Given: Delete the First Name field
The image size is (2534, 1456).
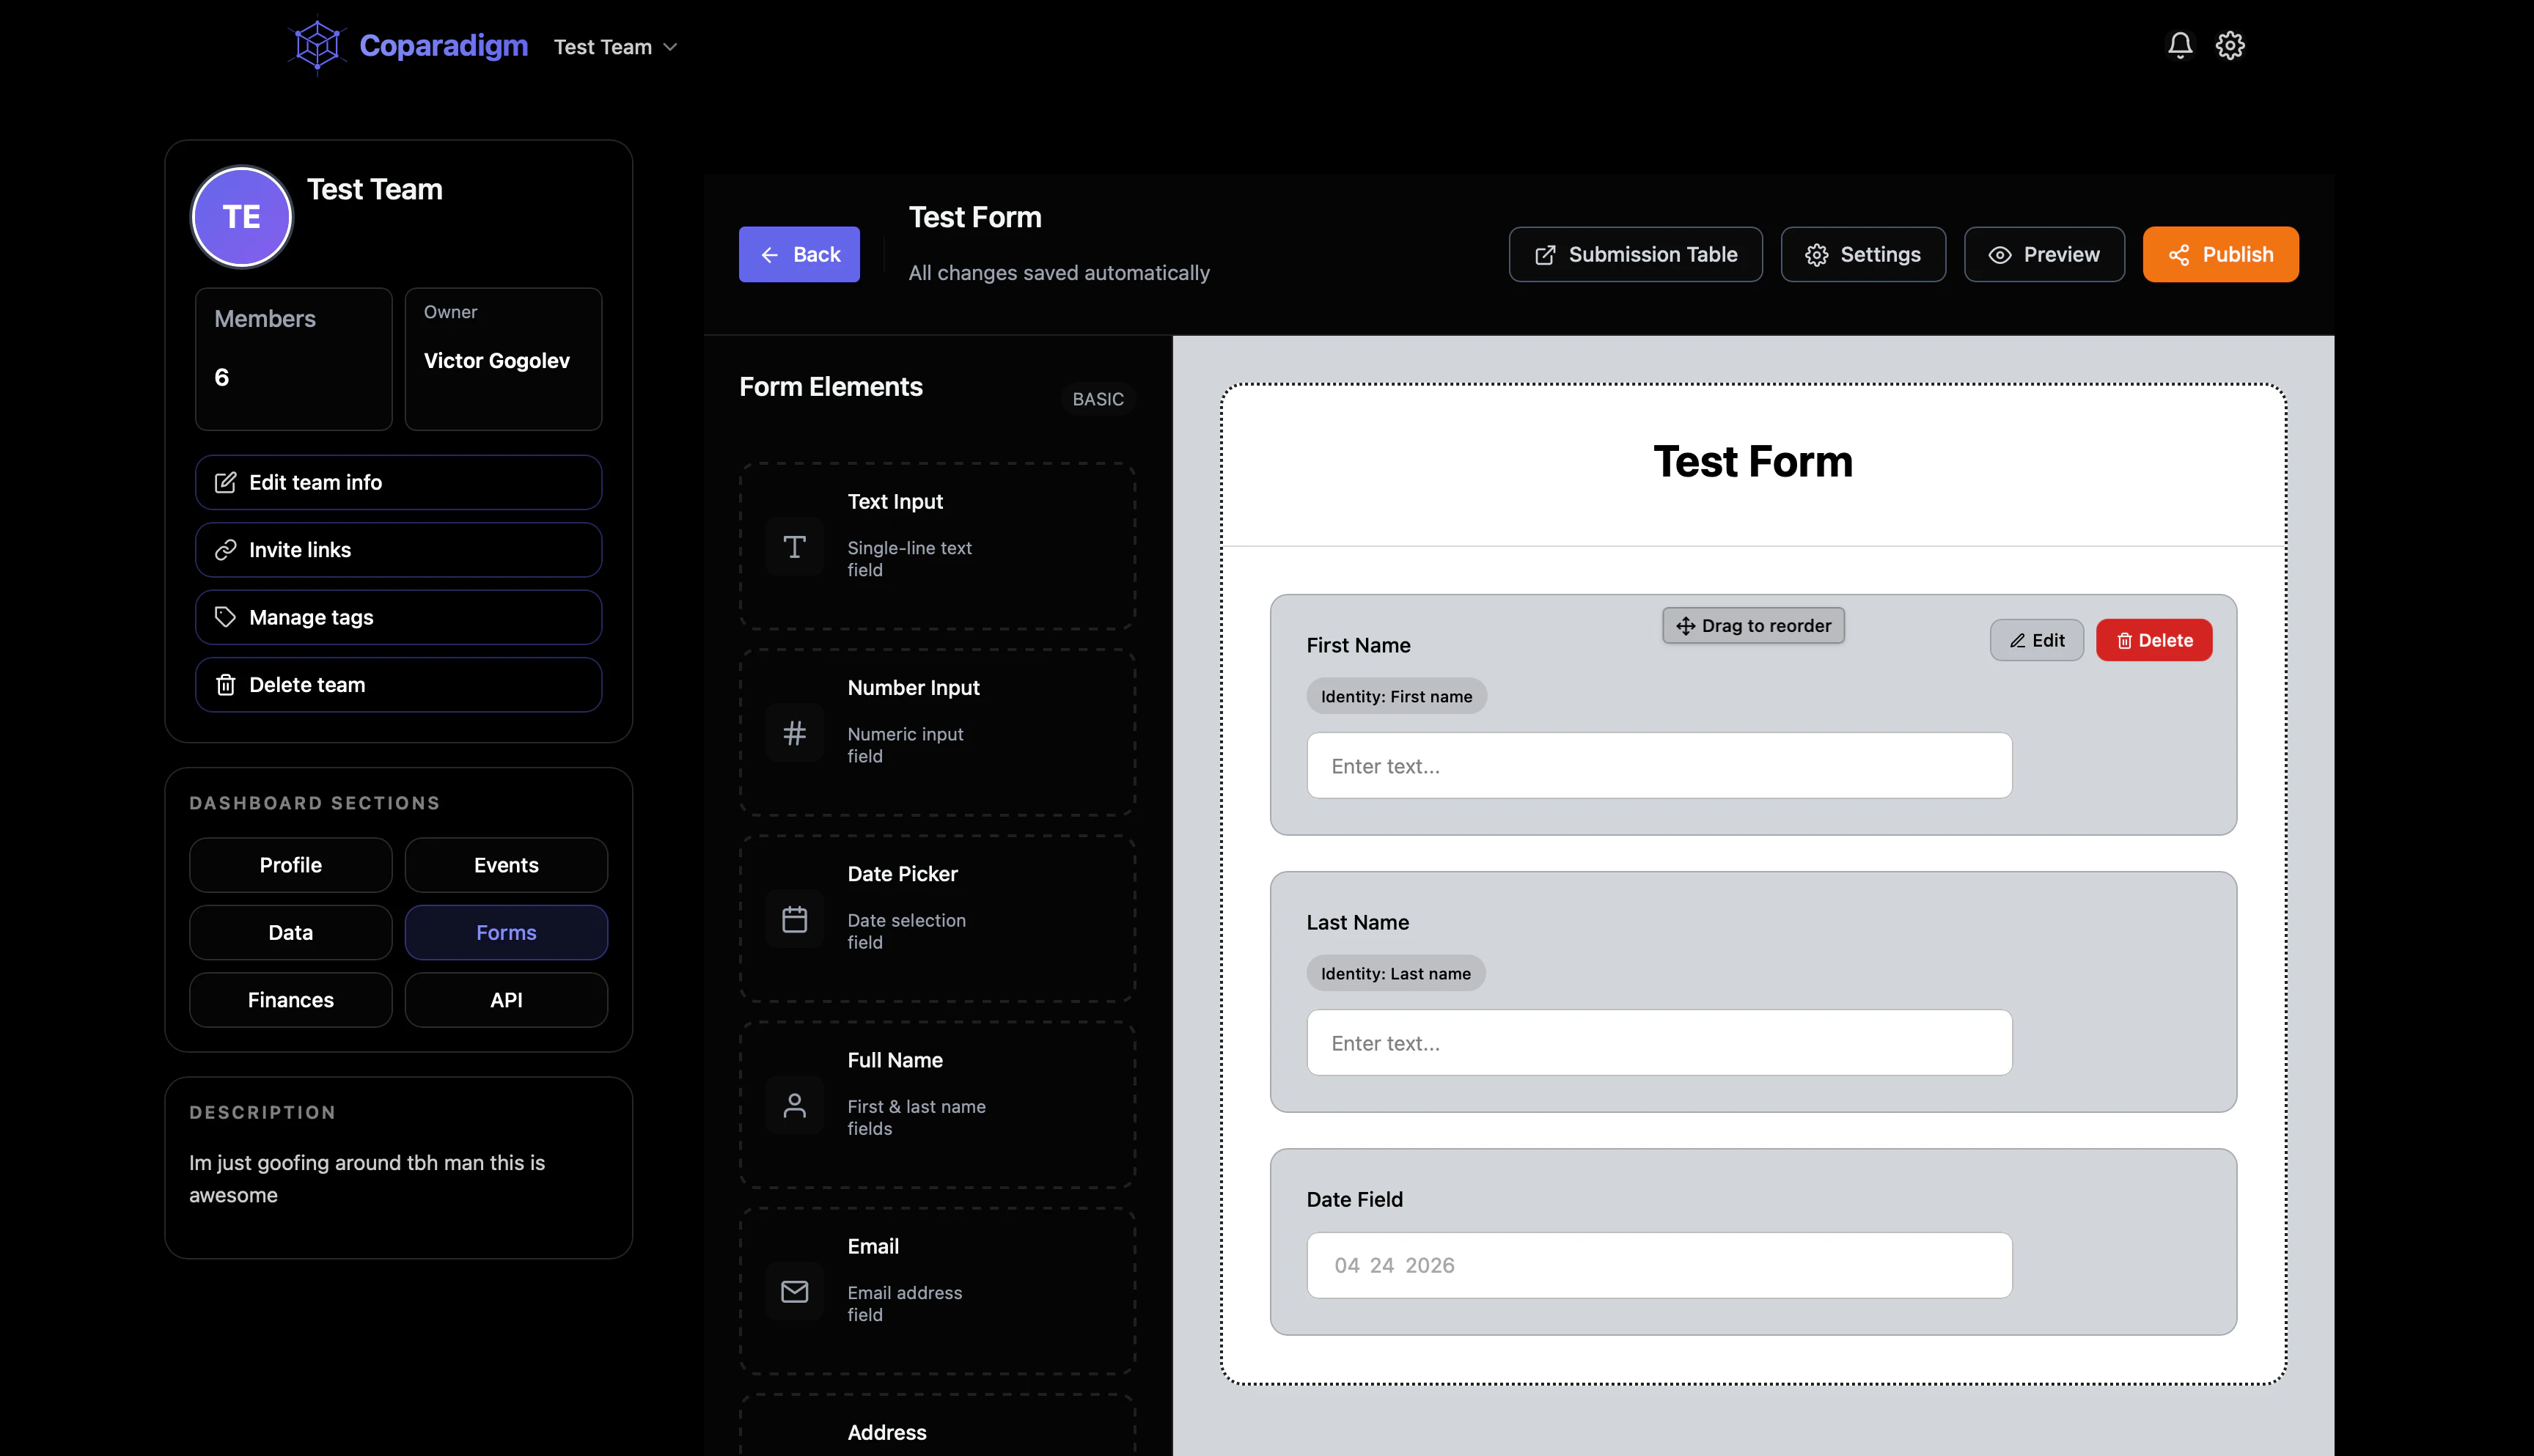Looking at the screenshot, I should click(x=2154, y=640).
